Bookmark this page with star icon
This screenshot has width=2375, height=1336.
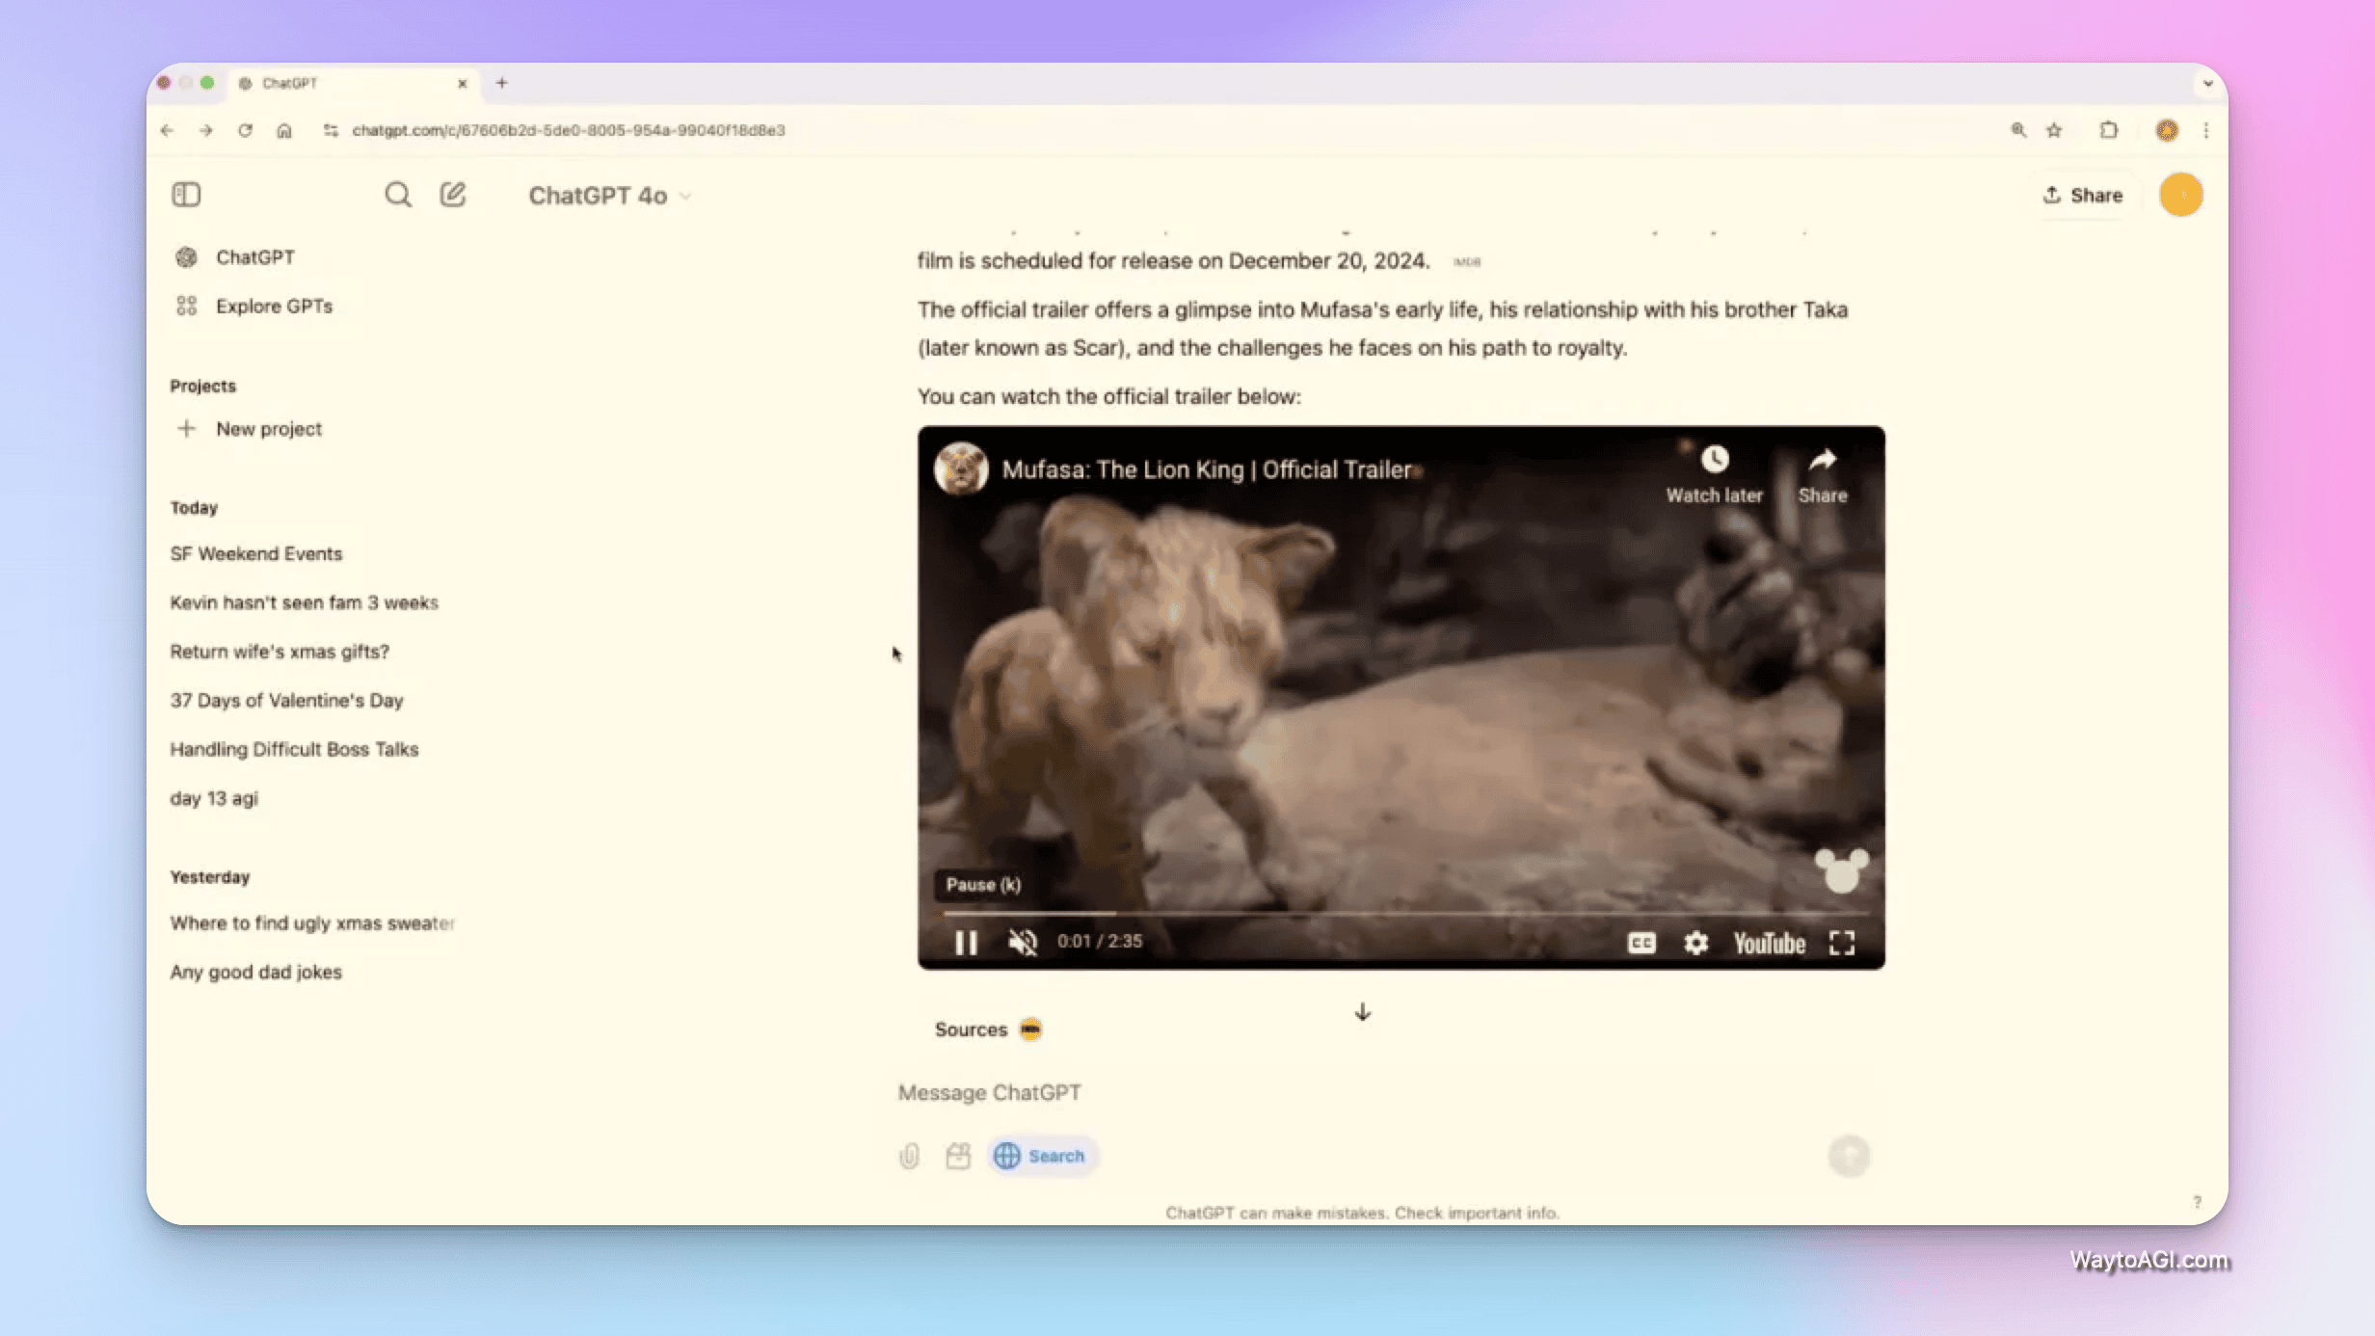(2054, 130)
